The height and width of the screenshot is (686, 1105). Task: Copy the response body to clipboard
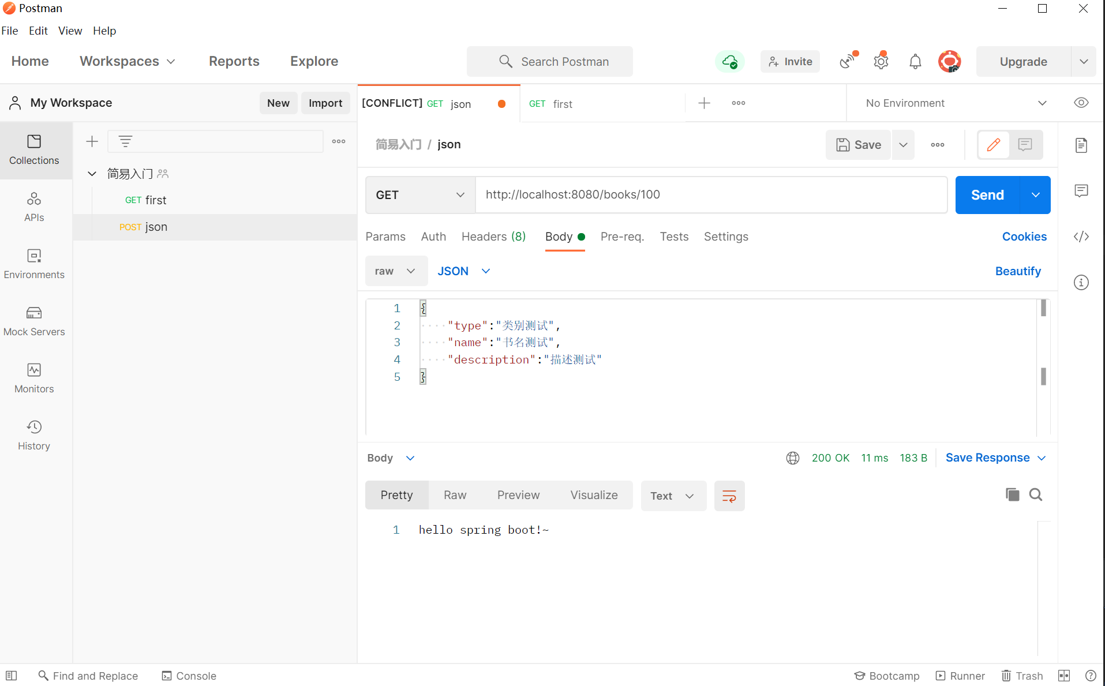click(x=1012, y=494)
